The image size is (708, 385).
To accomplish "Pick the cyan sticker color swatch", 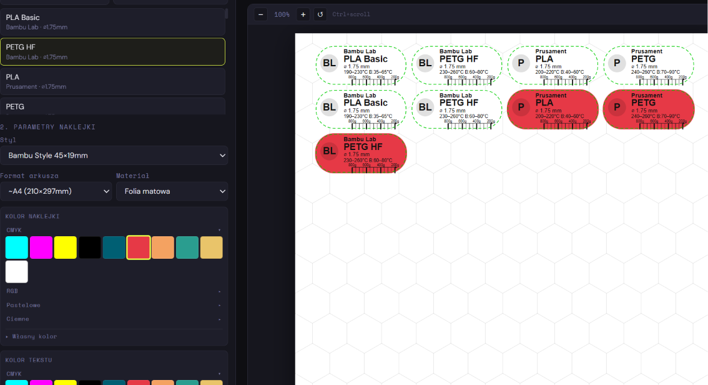I will pyautogui.click(x=17, y=247).
